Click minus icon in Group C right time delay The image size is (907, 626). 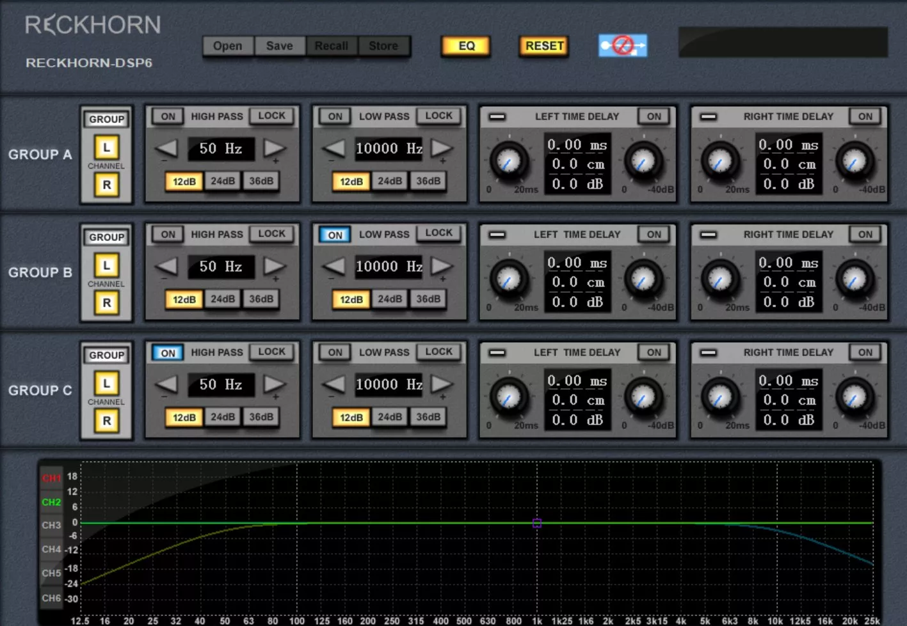tap(708, 353)
